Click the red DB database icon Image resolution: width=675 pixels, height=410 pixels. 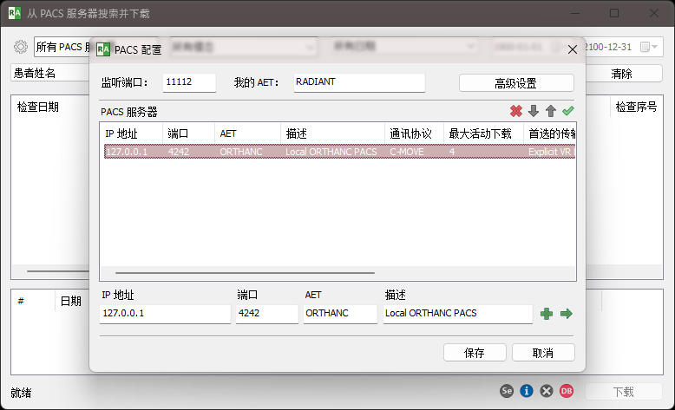[567, 391]
